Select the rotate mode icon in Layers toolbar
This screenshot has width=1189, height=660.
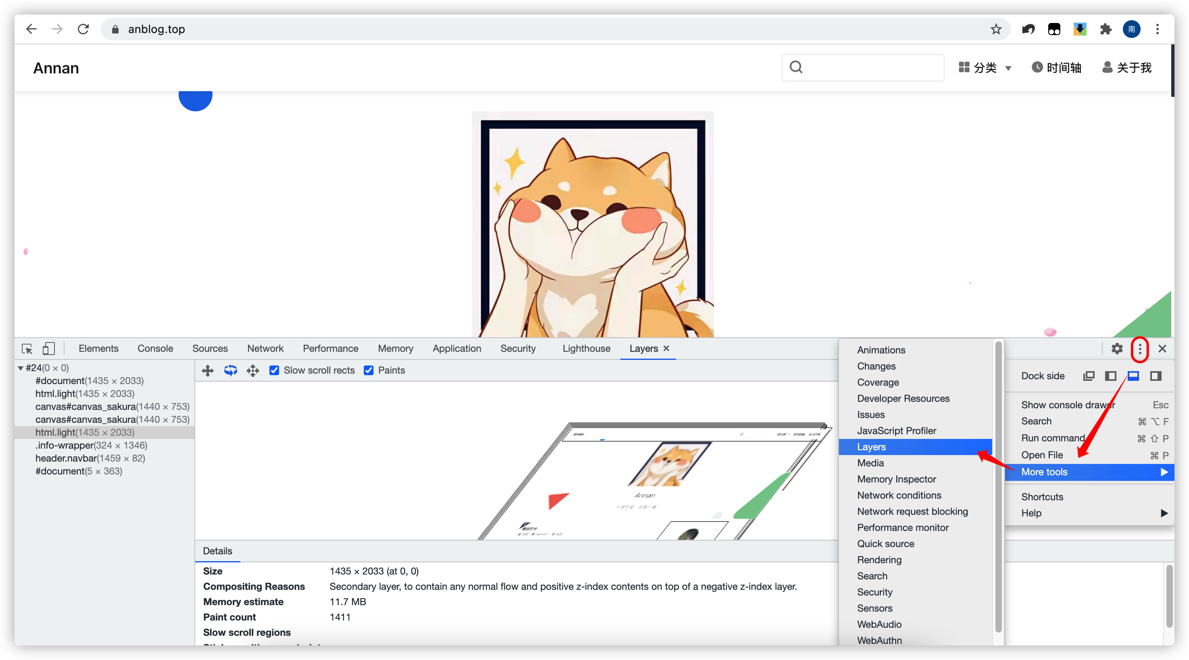(x=230, y=370)
